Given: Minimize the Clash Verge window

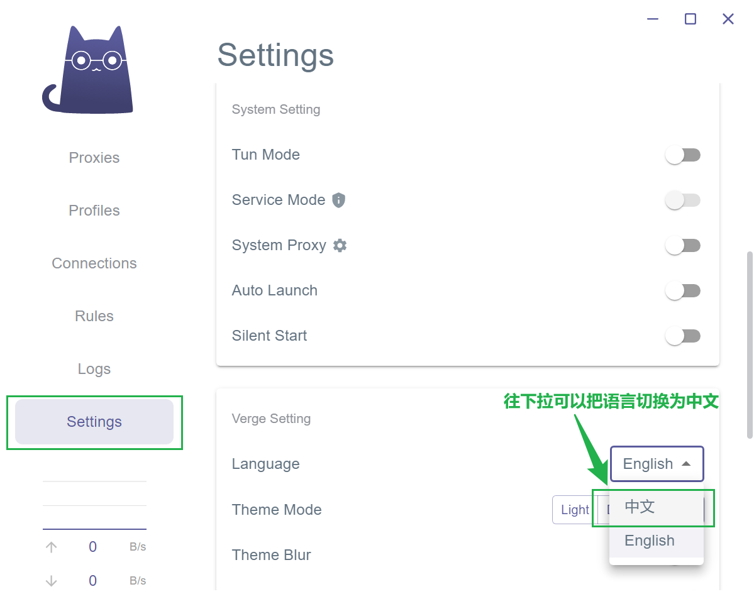Looking at the screenshot, I should coord(653,19).
